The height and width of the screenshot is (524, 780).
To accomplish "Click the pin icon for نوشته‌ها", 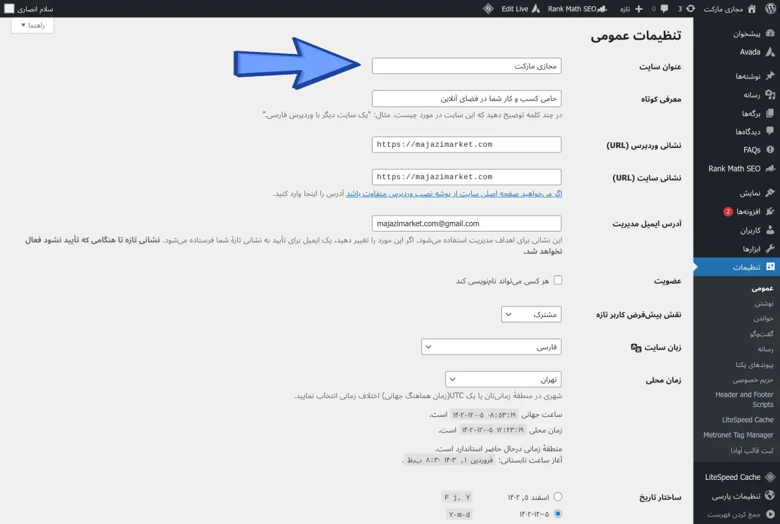I will click(x=770, y=76).
